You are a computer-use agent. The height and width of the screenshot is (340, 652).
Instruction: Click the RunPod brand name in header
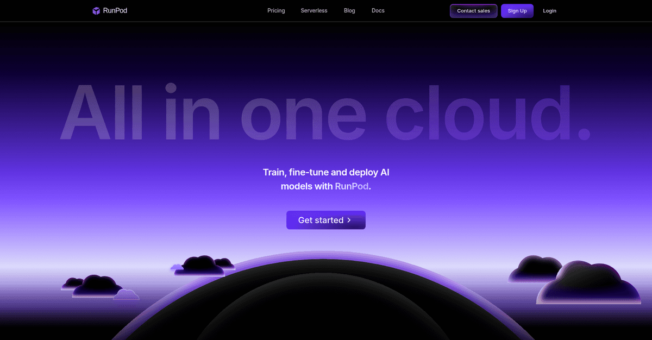click(115, 11)
